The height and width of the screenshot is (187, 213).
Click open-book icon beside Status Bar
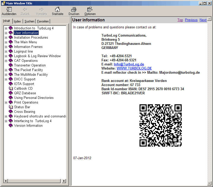click(11, 107)
